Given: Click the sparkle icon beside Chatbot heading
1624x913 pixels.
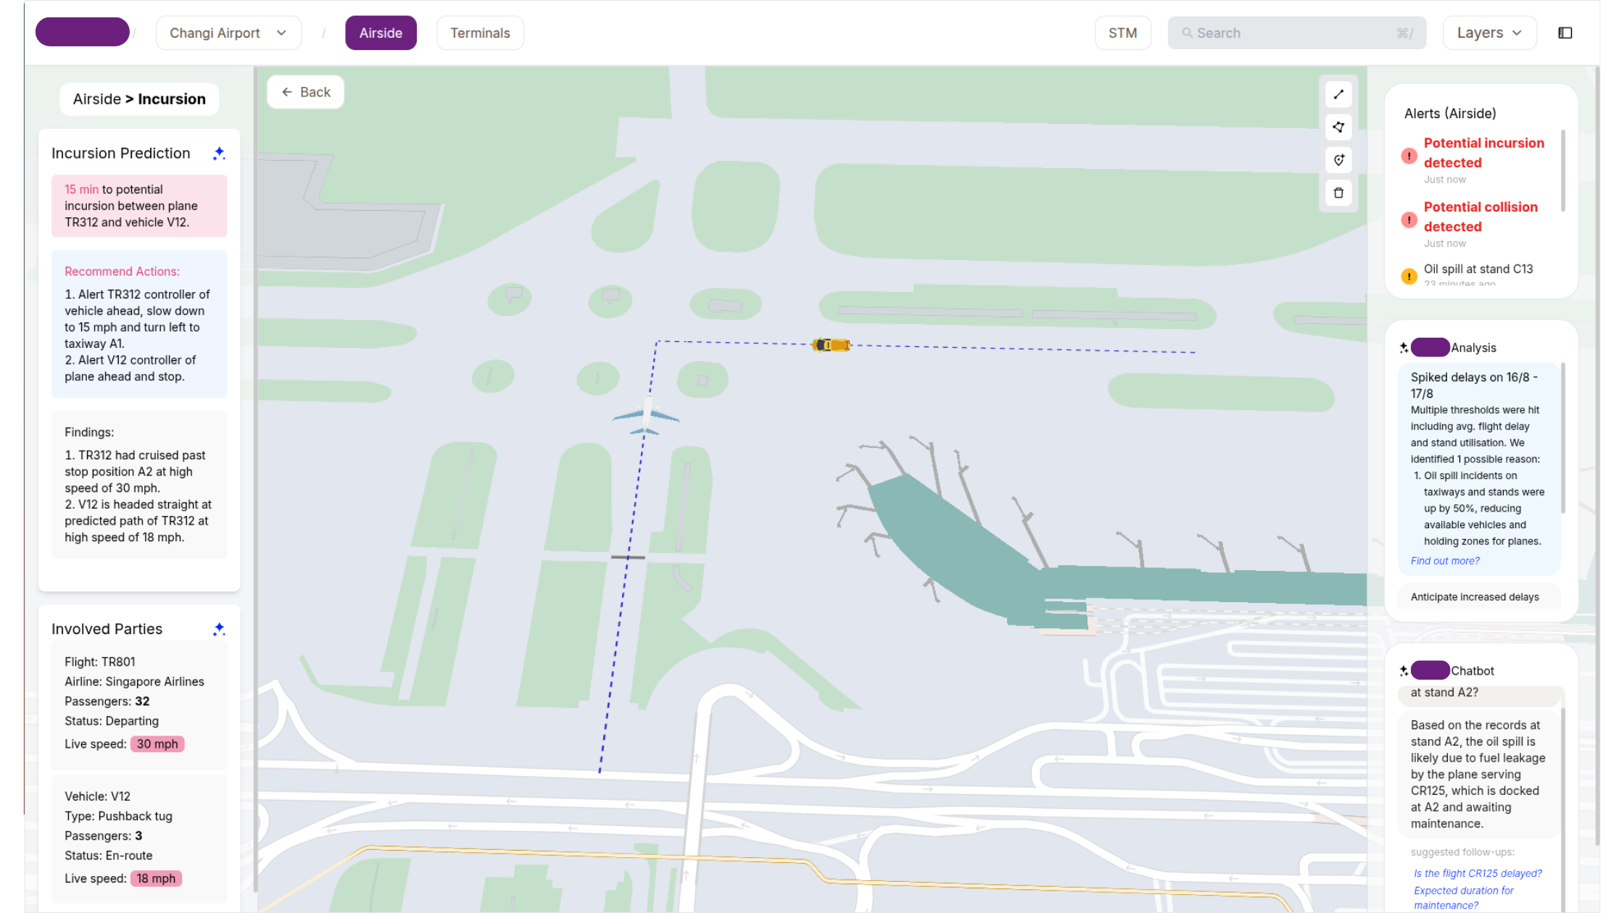Looking at the screenshot, I should pyautogui.click(x=1404, y=671).
